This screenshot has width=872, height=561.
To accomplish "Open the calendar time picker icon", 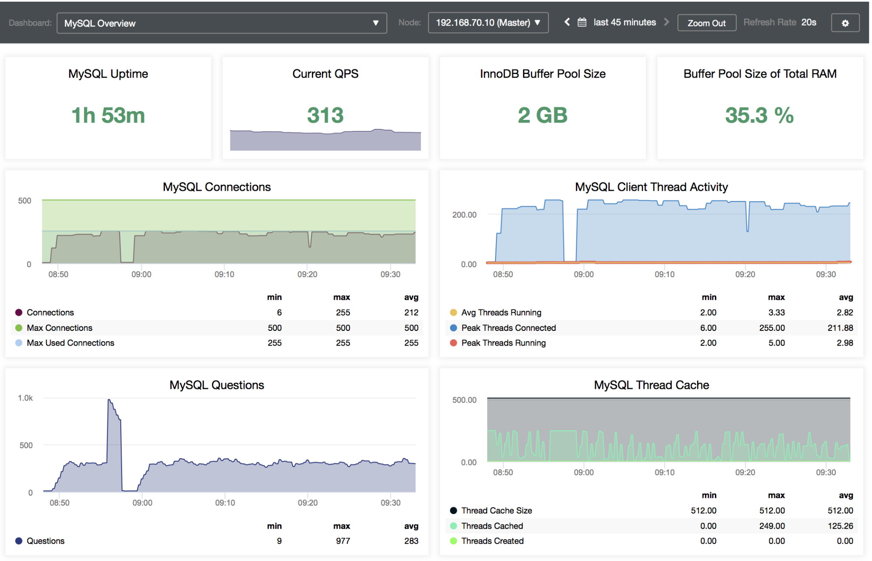I will (x=582, y=22).
